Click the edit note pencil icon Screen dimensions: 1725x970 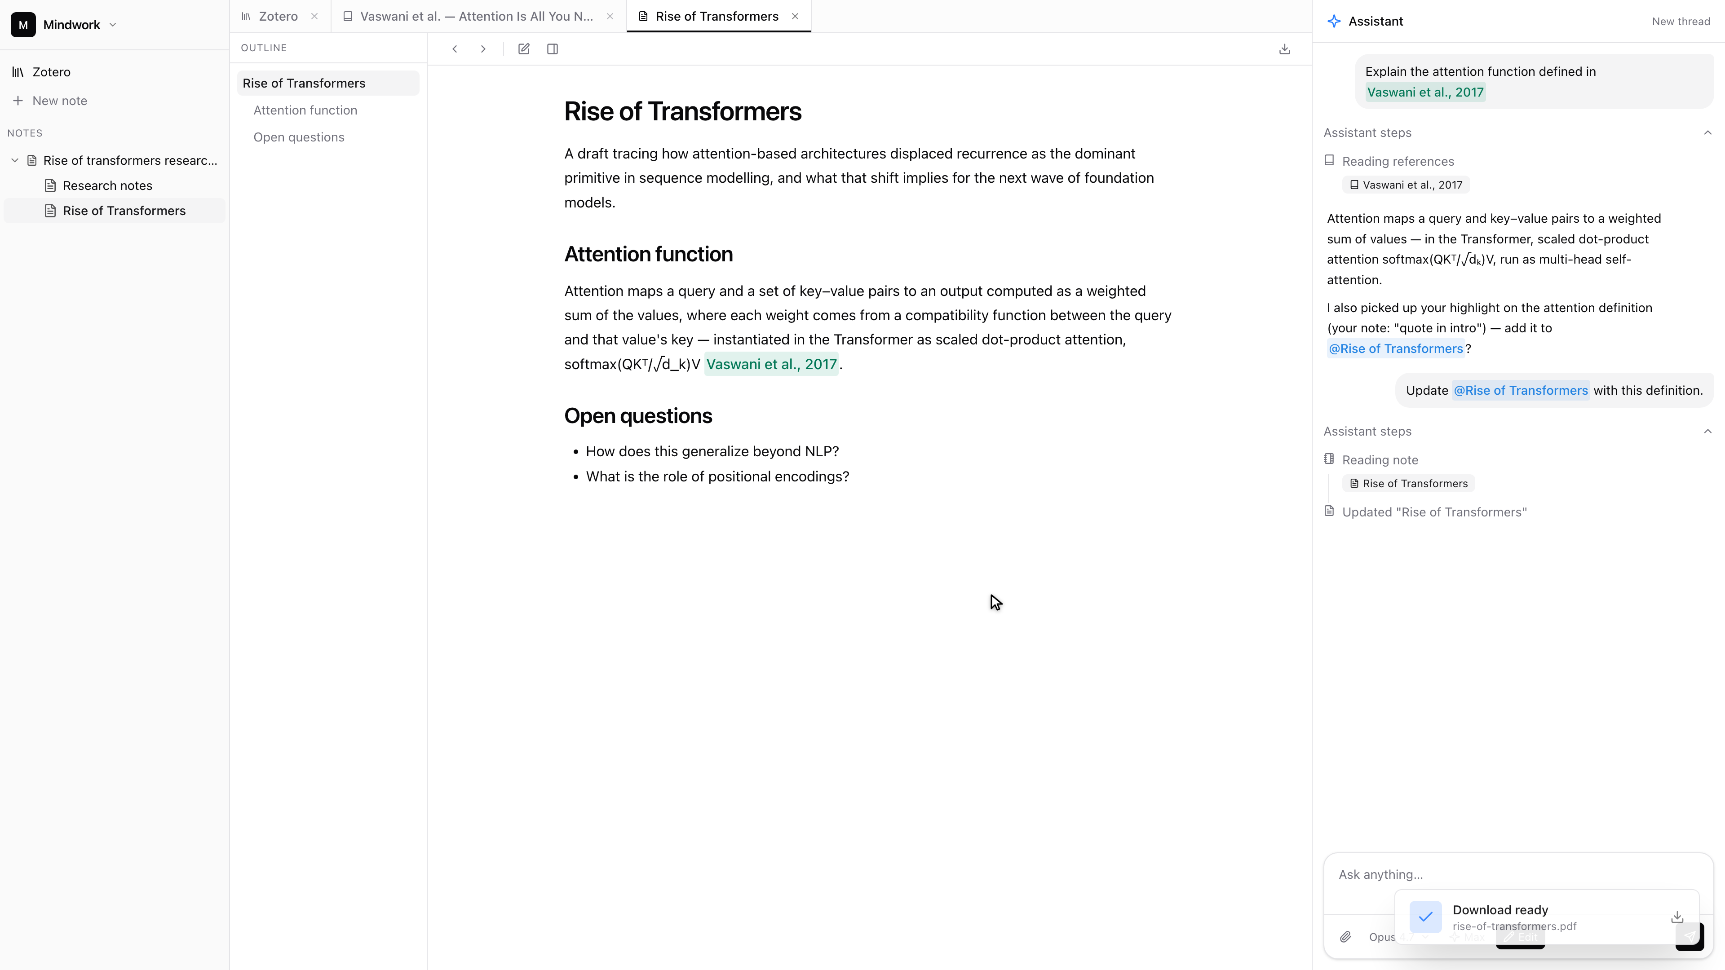click(524, 49)
